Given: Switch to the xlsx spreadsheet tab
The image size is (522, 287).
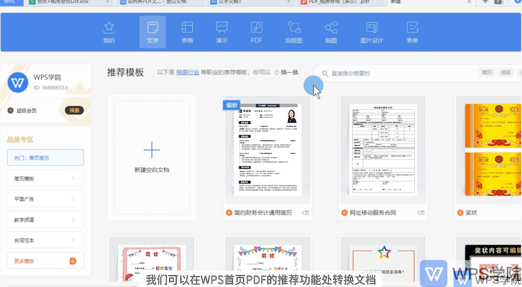Looking at the screenshot, I should [68, 3].
